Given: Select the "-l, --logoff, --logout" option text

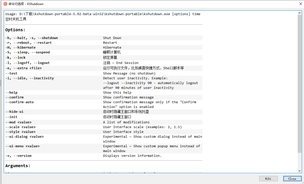Looking at the screenshot, I should tap(28, 63).
